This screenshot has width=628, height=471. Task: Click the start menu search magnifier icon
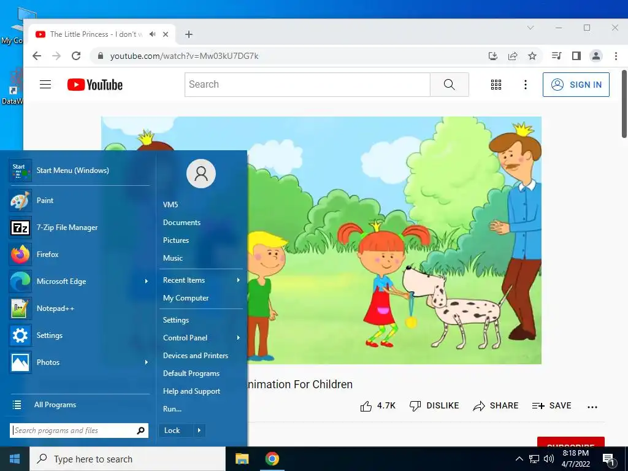click(140, 431)
